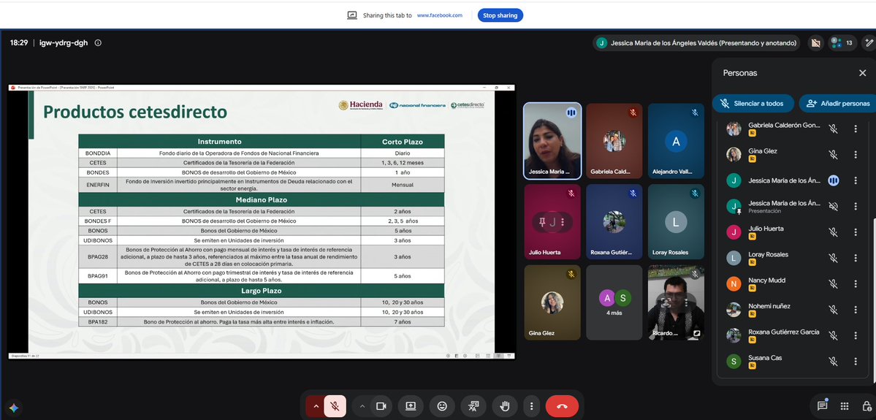The image size is (876, 420).
Task: Select Loray Rosales video tile
Action: tap(676, 222)
